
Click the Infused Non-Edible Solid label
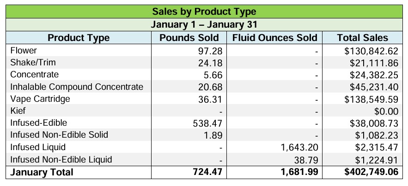(59, 135)
